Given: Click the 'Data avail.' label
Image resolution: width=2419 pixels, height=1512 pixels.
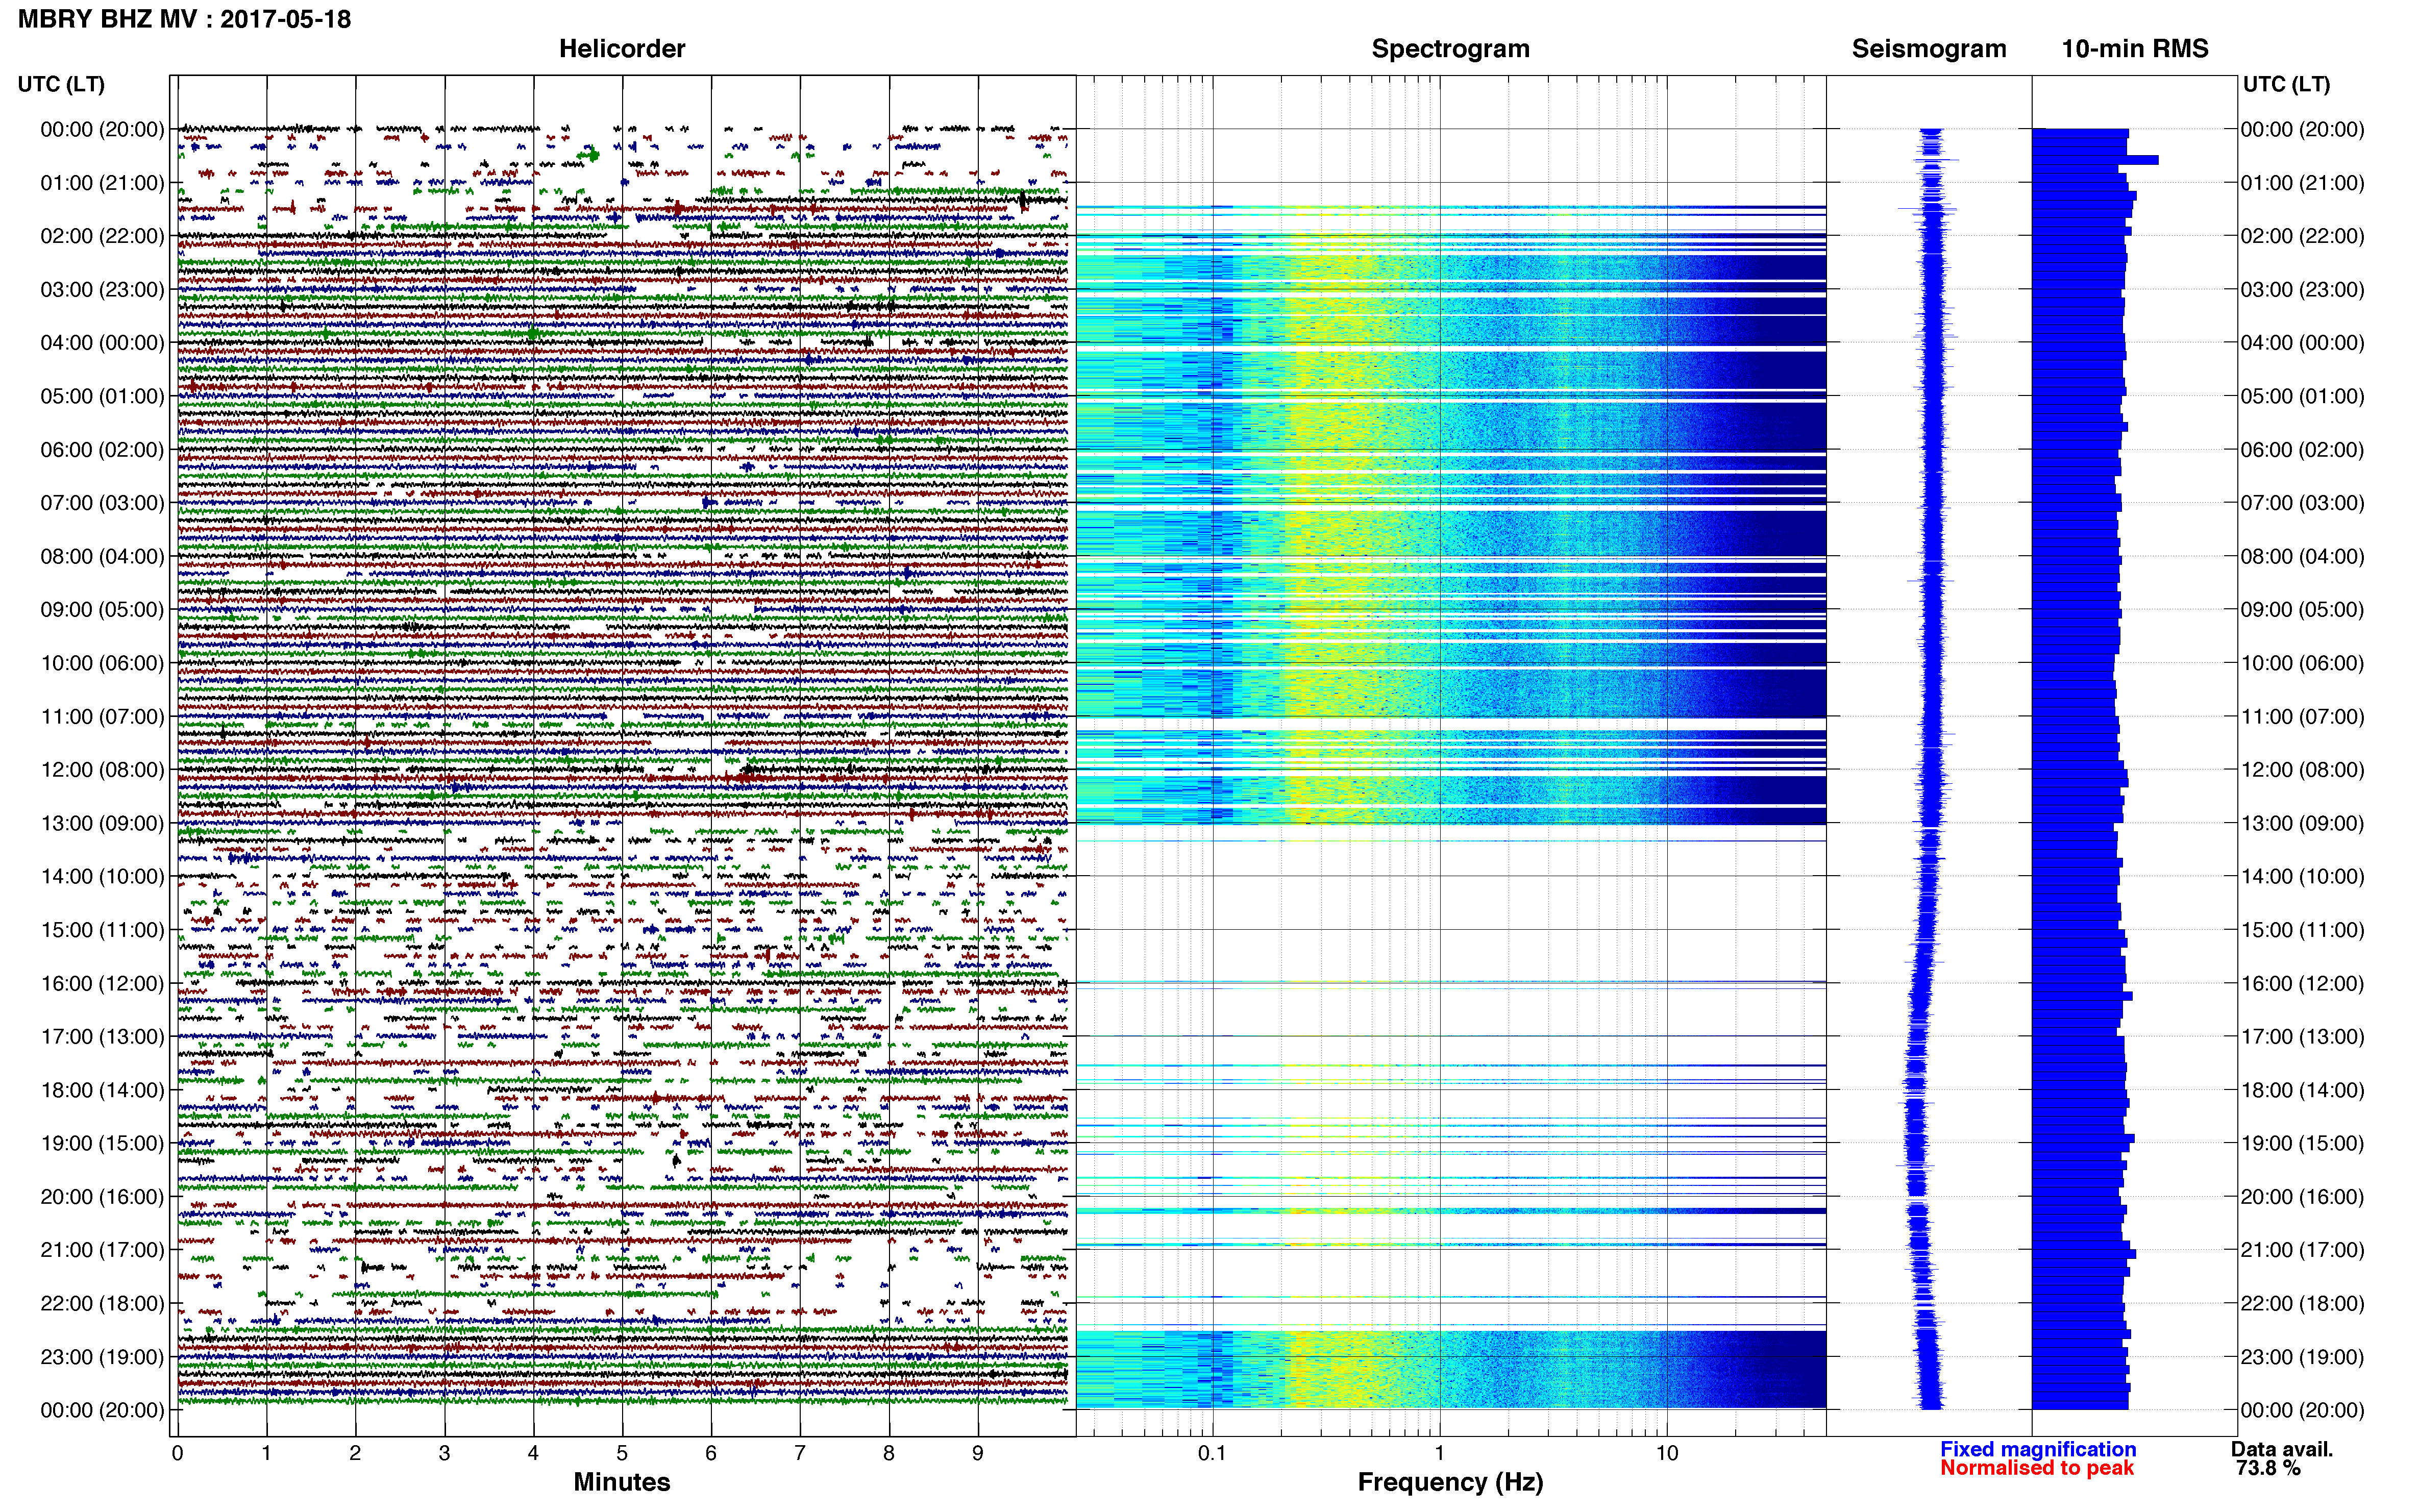Looking at the screenshot, I should click(2281, 1449).
